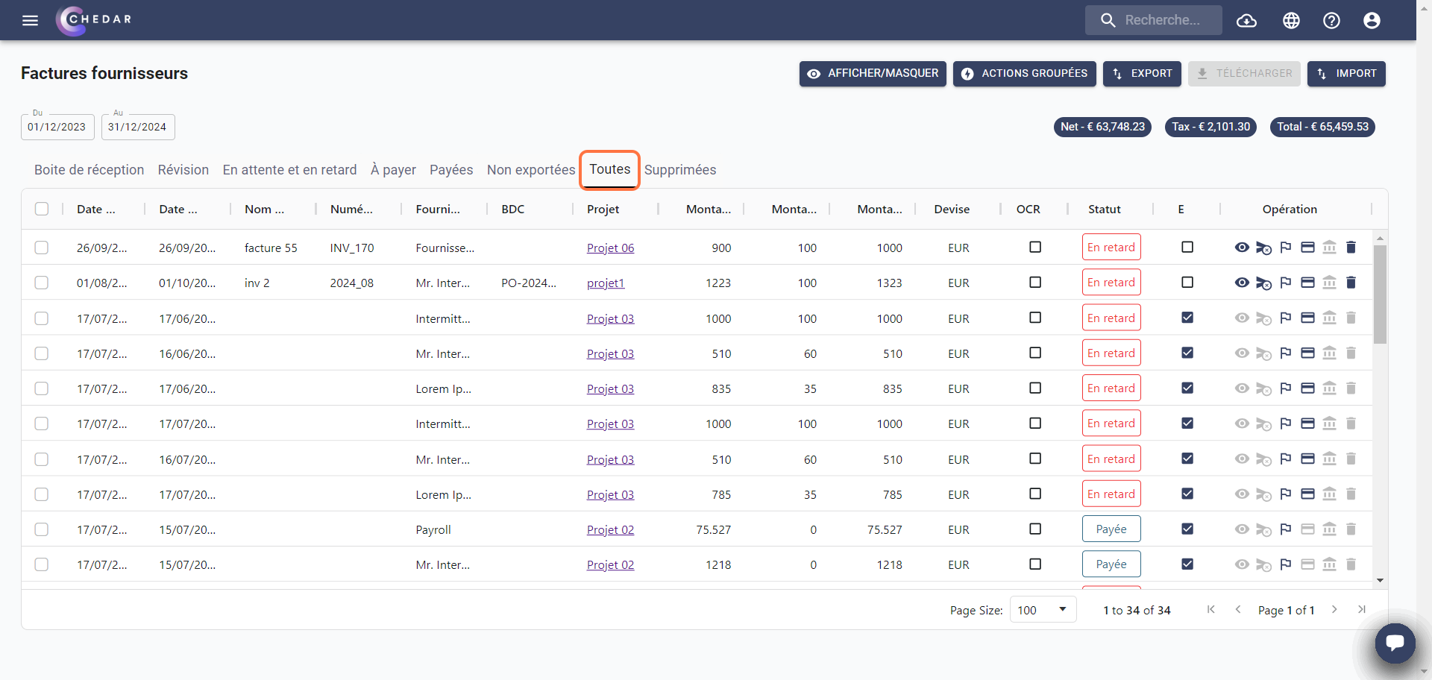Screen dimensions: 1432x680
Task: Flag the Payroll invoice row
Action: pos(1286,529)
